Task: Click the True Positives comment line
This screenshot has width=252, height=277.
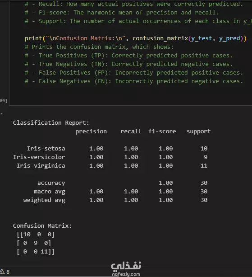Action: coord(128,56)
